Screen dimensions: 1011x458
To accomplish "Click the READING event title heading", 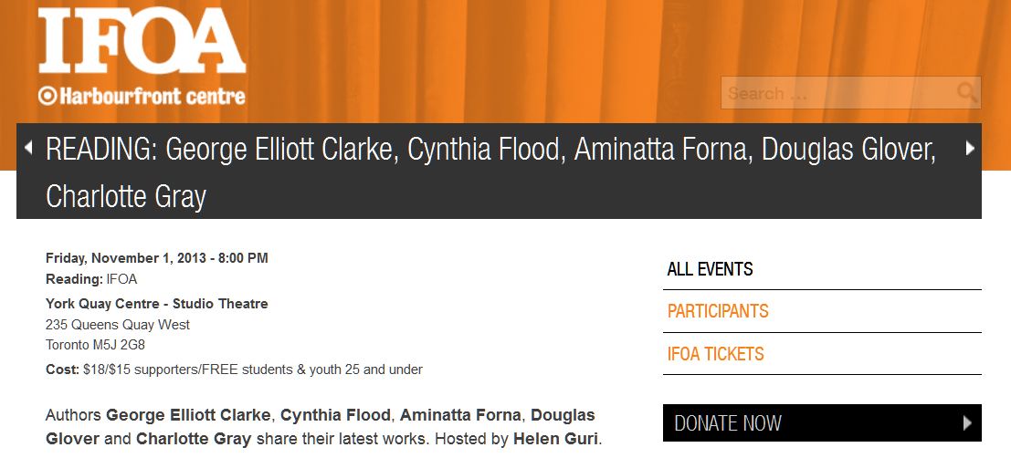I will pos(490,172).
